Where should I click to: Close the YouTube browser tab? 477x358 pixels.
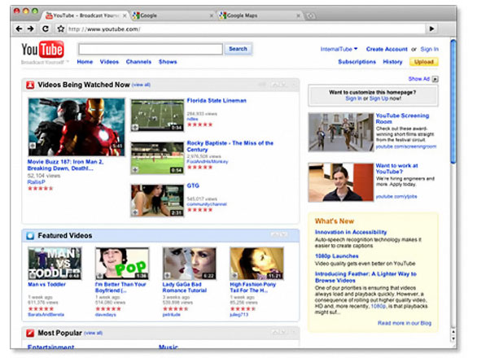[125, 15]
